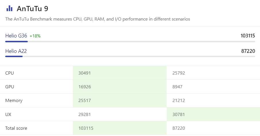Open the Helio A22 link

[16, 51]
